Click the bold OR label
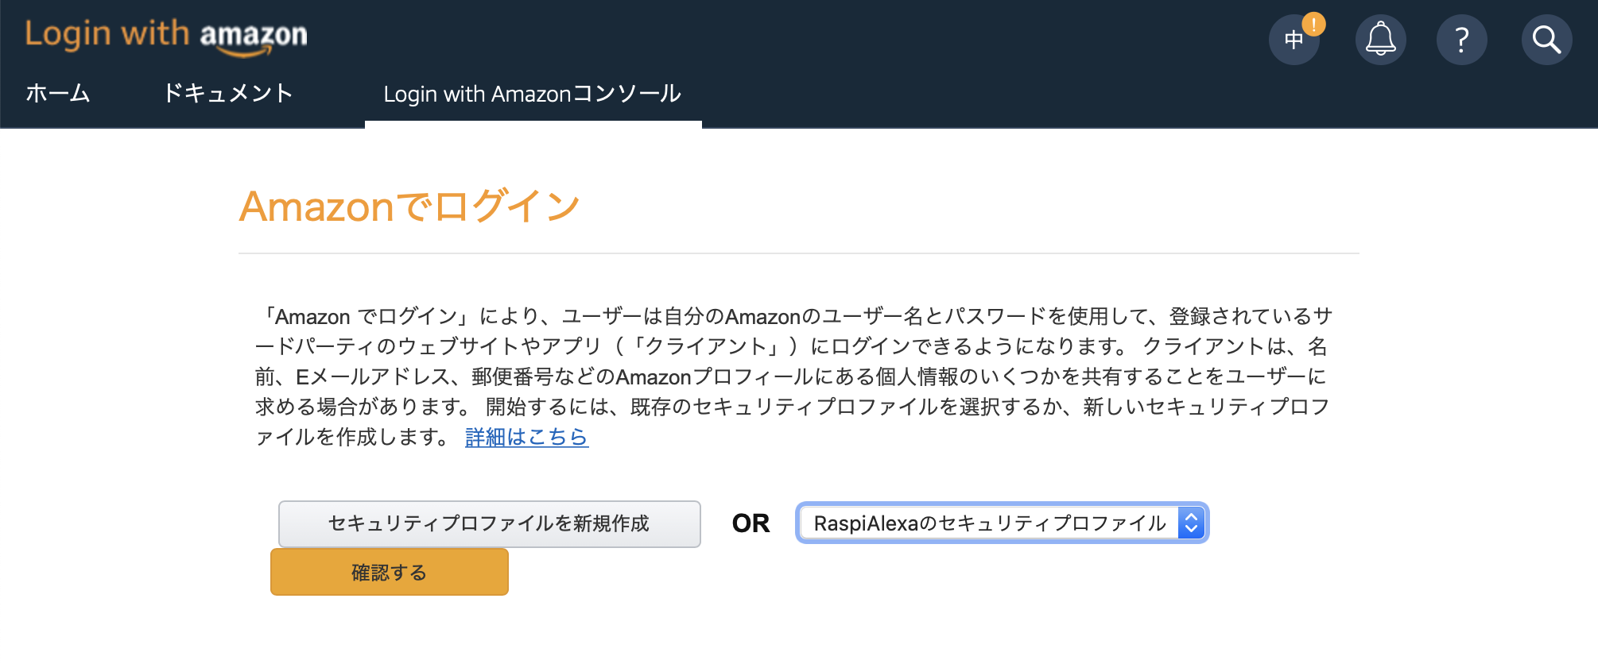Viewport: 1598px width, 664px height. [x=751, y=523]
